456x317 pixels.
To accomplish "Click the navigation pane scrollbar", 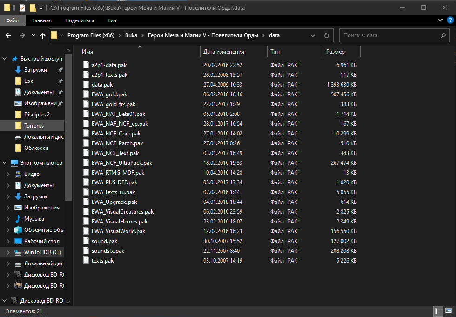I will pos(68,127).
